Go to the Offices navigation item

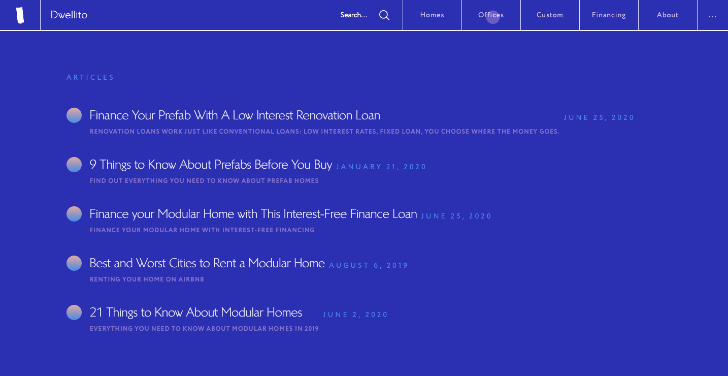click(491, 15)
